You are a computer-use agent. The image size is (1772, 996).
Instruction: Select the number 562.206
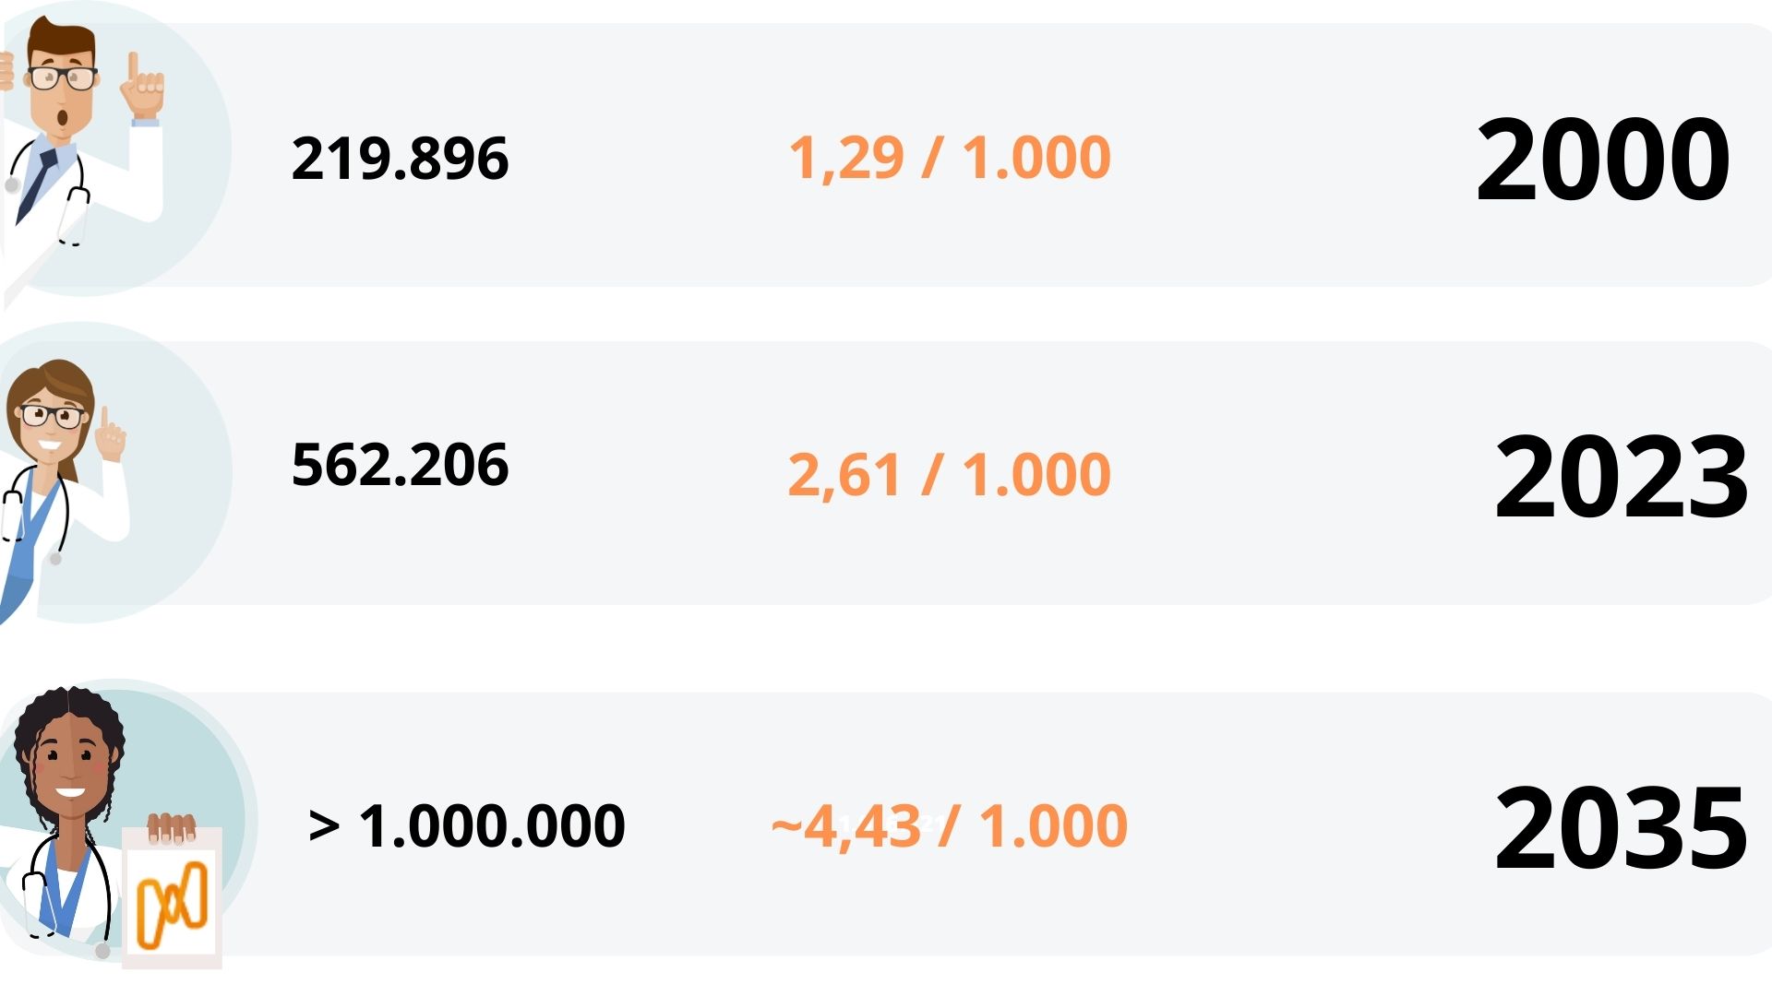400,464
